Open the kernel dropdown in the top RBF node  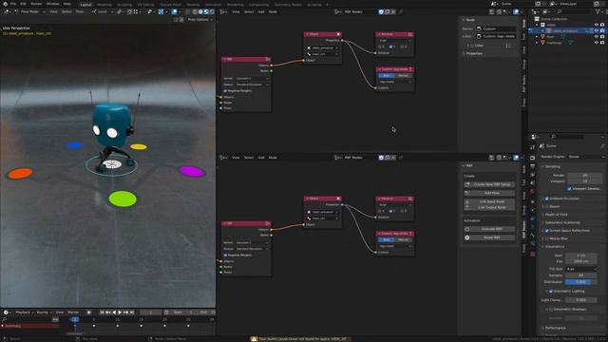coord(252,78)
